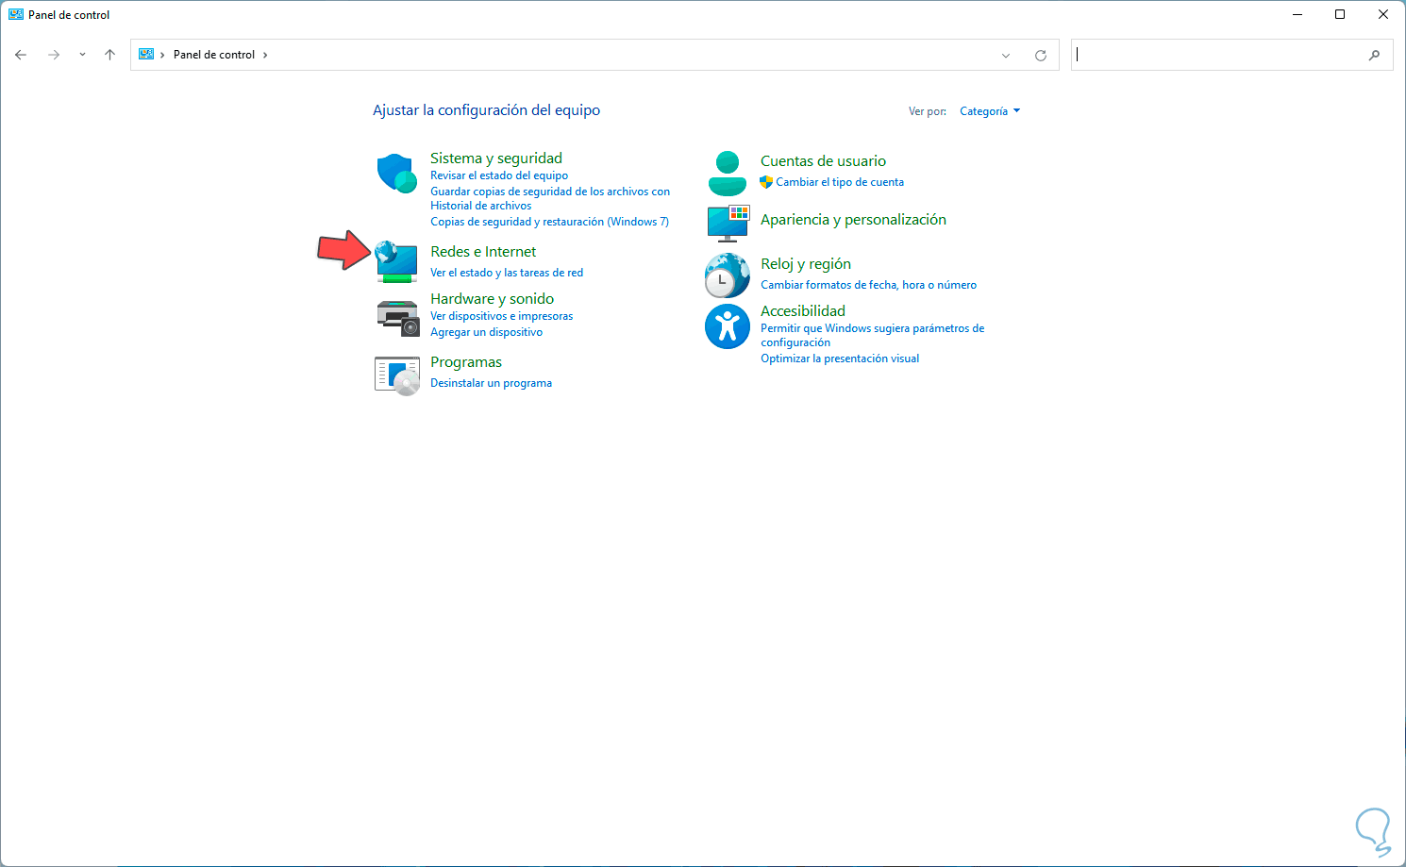
Task: Expand the chevron after Panel de control breadcrumb
Action: click(x=265, y=55)
